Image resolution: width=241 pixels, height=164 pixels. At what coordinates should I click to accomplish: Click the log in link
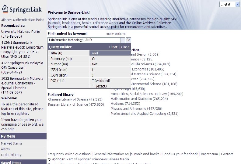[5, 114]
